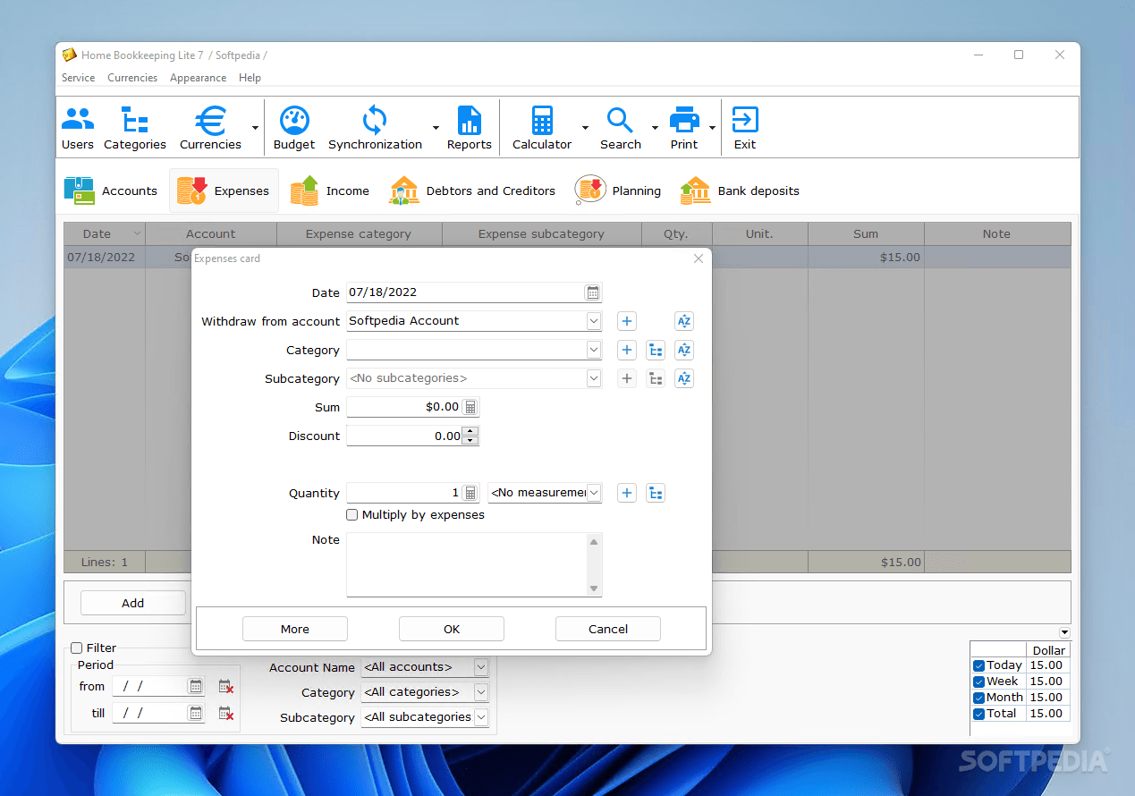Image resolution: width=1135 pixels, height=796 pixels.
Task: Confirm the expense with OK
Action: (x=452, y=629)
